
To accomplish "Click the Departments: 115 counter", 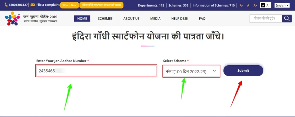I will 151,5.
